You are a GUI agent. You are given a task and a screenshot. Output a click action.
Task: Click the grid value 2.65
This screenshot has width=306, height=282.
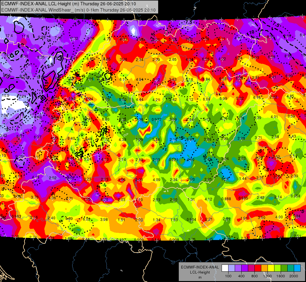tap(173, 60)
